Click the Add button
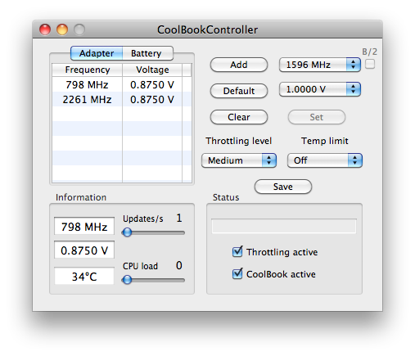415x356 pixels. 239,65
